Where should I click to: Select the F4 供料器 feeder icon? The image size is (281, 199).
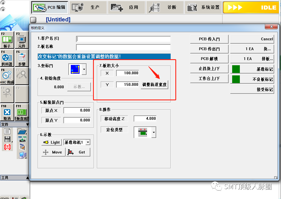point(7,58)
